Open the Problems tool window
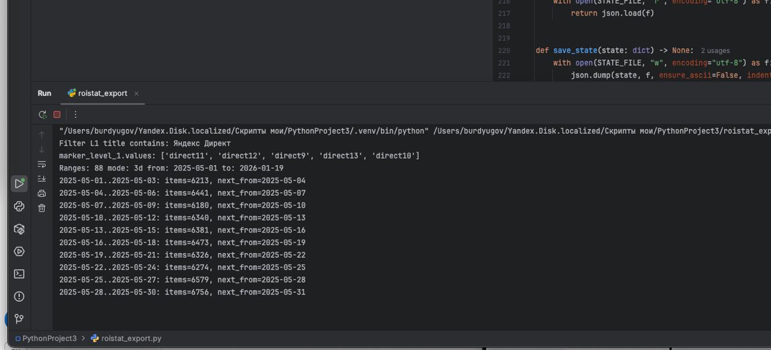The height and width of the screenshot is (350, 771). point(19,296)
